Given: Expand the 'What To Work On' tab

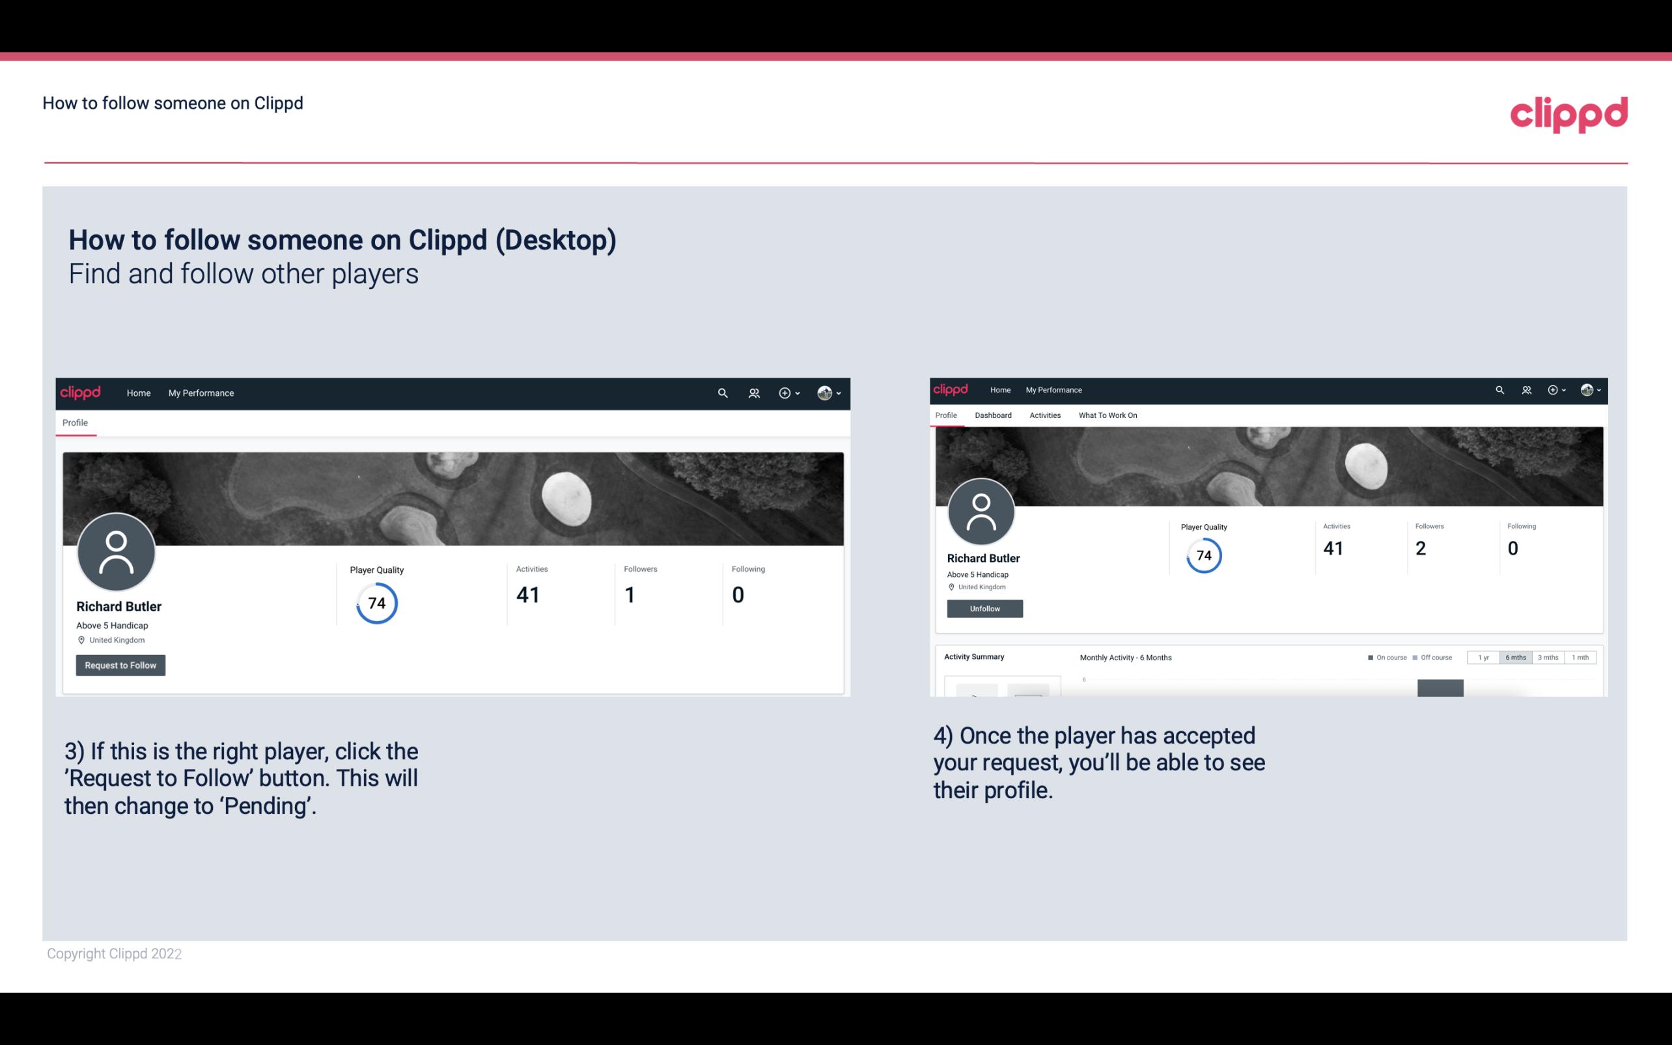Looking at the screenshot, I should (1108, 415).
